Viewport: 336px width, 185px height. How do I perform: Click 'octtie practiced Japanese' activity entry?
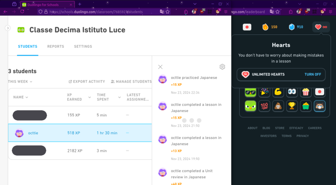tap(194, 78)
